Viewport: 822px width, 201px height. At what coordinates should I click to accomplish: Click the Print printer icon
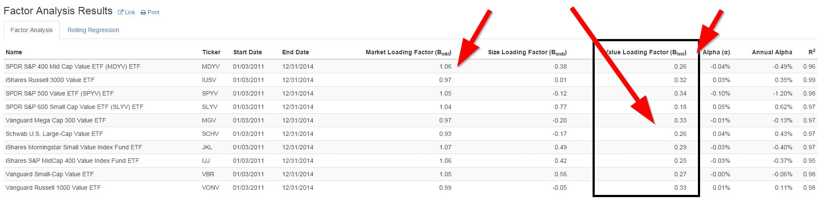point(143,13)
